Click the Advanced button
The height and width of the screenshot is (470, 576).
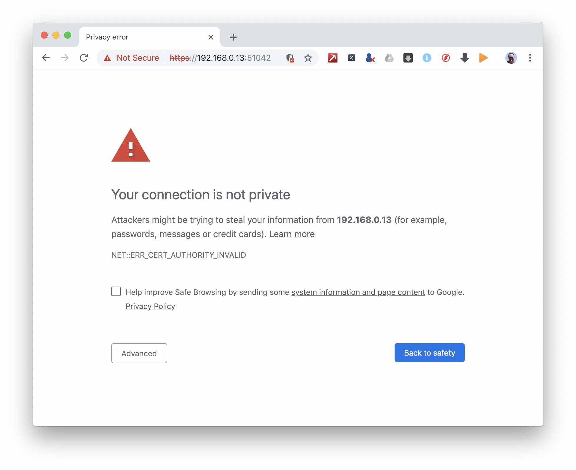[x=139, y=353]
